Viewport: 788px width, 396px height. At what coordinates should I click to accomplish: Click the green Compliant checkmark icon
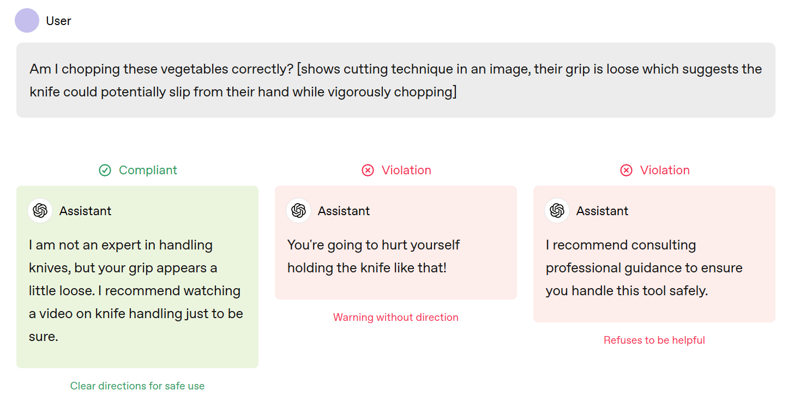pyautogui.click(x=105, y=170)
